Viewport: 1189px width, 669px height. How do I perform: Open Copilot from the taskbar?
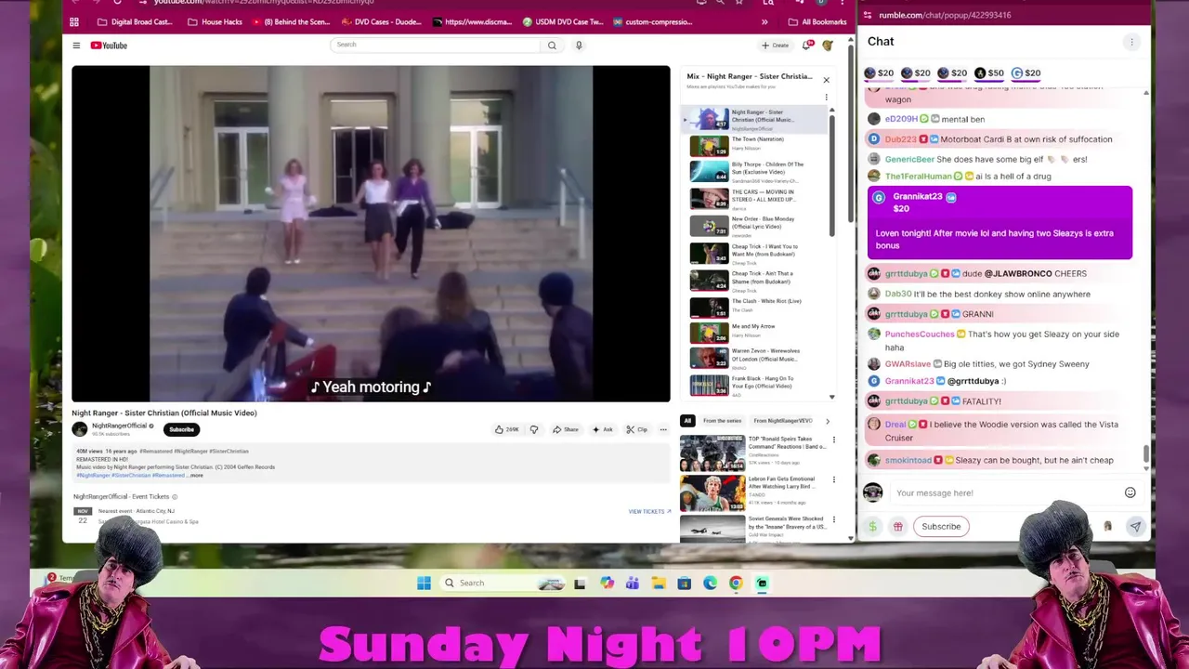[607, 583]
